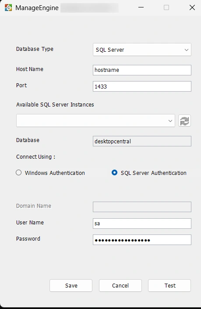Click the User Name label

tap(30, 223)
